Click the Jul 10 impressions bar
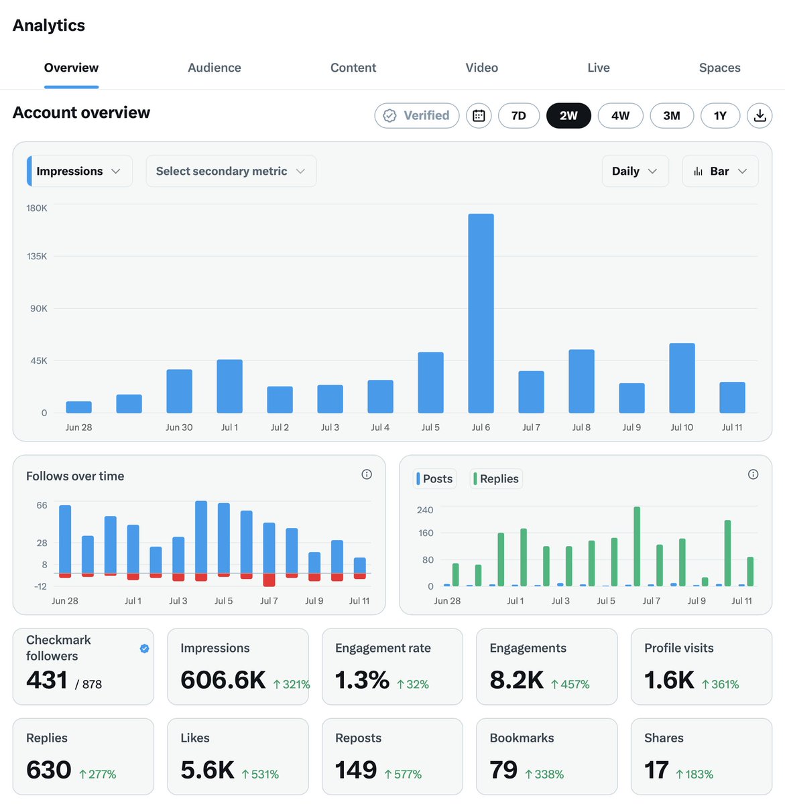This screenshot has height=804, width=785. tap(682, 378)
